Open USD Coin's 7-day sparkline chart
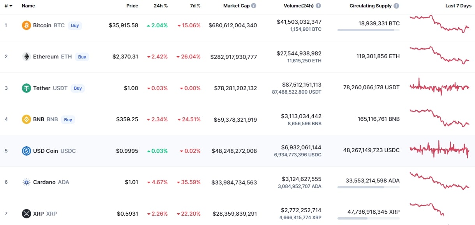 click(x=440, y=149)
